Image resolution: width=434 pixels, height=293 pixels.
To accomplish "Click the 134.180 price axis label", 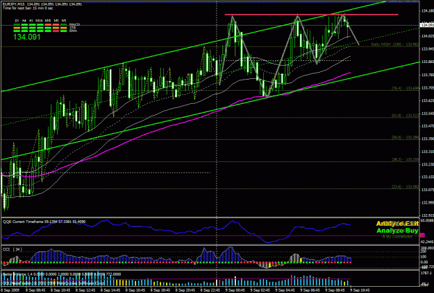I will [428, 11].
